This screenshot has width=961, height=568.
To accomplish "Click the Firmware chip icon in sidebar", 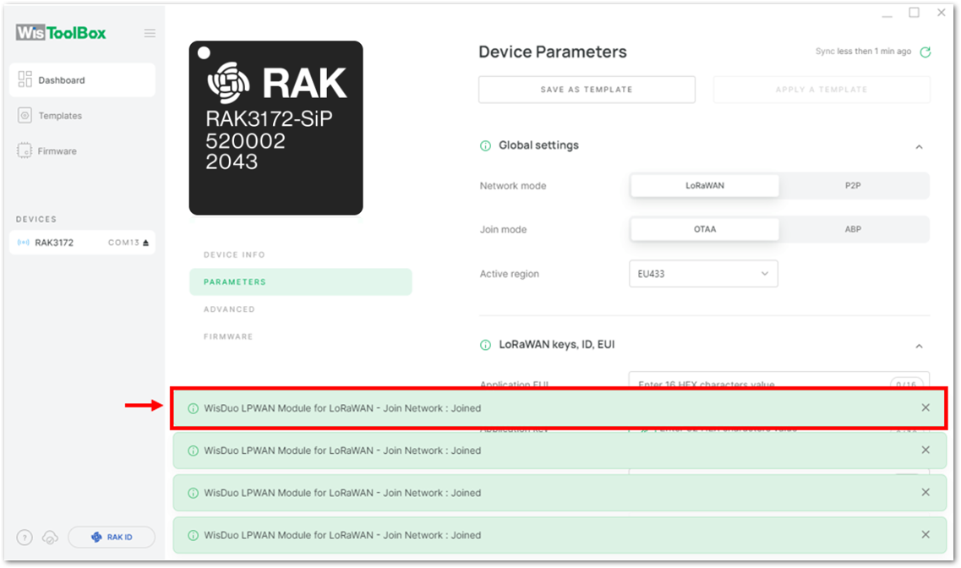I will (x=25, y=150).
